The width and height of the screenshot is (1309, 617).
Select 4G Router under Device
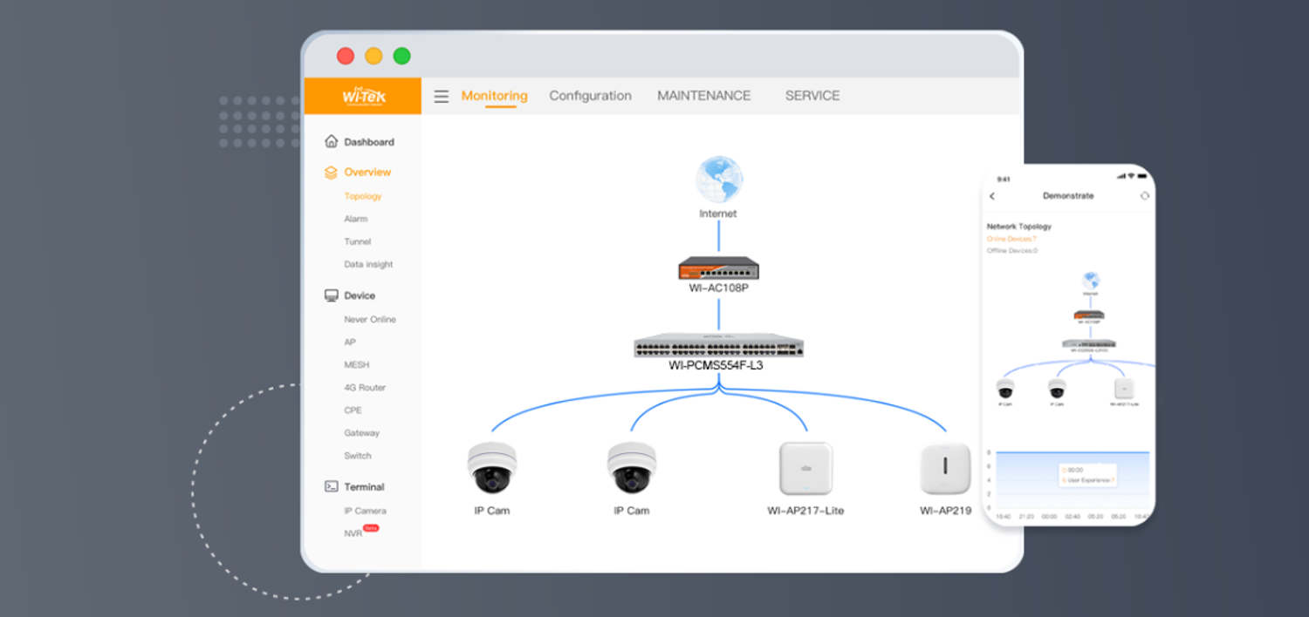click(x=365, y=388)
